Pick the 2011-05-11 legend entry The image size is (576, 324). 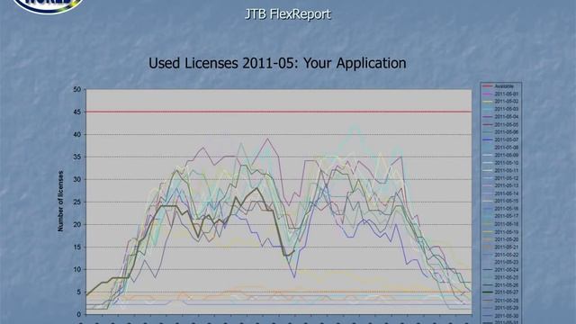point(500,170)
